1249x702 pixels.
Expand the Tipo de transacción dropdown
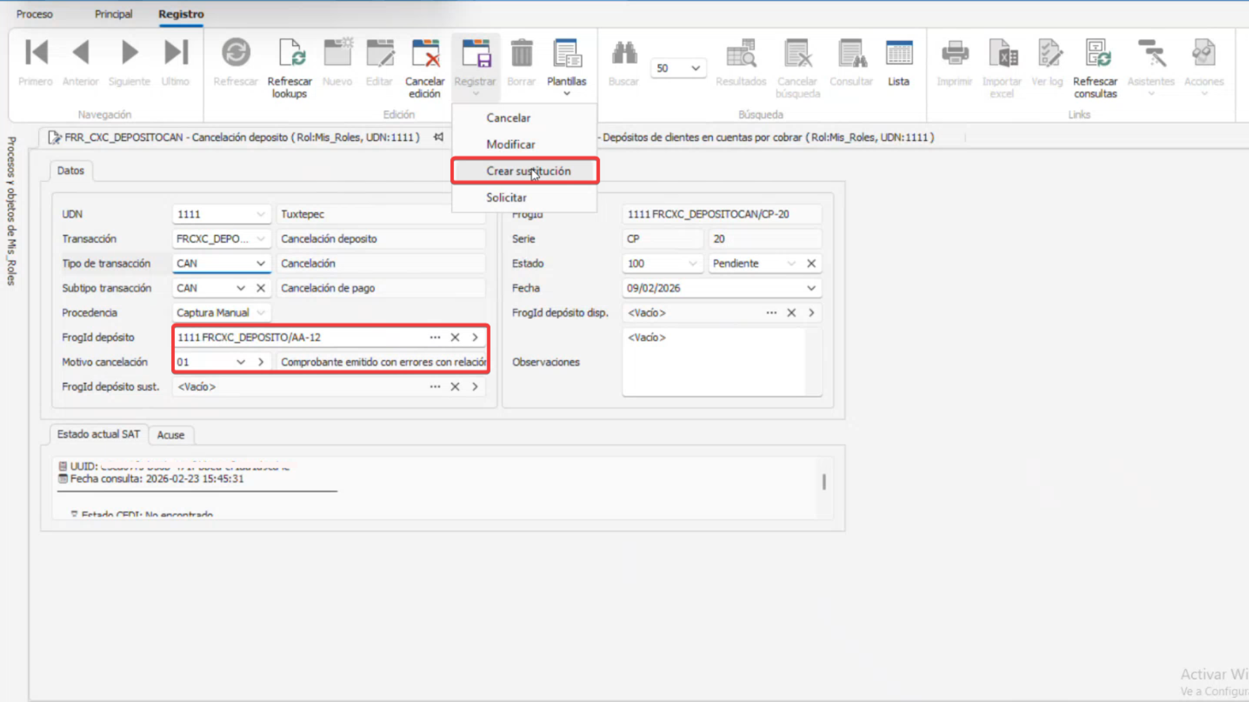260,263
